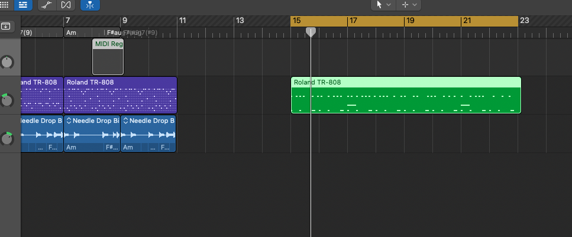Disable the Catch Playhead button
Screen dimensions: 572x237
coord(90,5)
